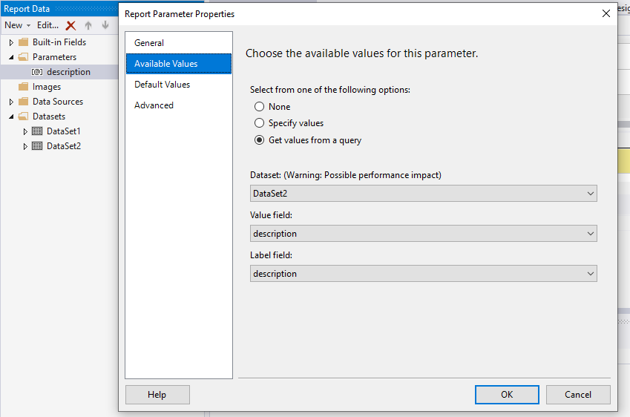Click the Built-in Fields folder icon
Image resolution: width=630 pixels, height=417 pixels.
pos(24,42)
